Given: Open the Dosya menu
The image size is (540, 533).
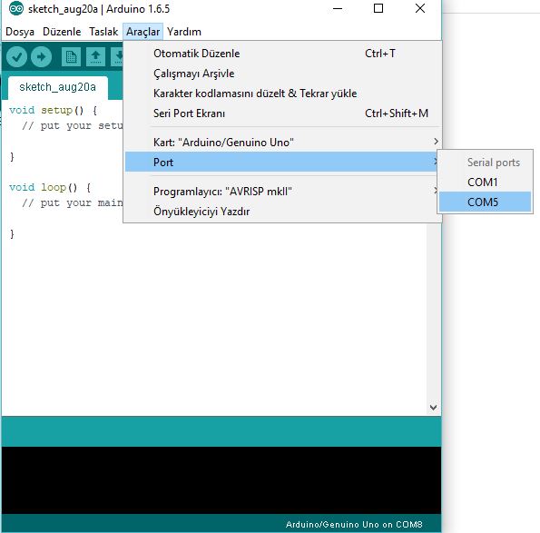Looking at the screenshot, I should coord(20,32).
